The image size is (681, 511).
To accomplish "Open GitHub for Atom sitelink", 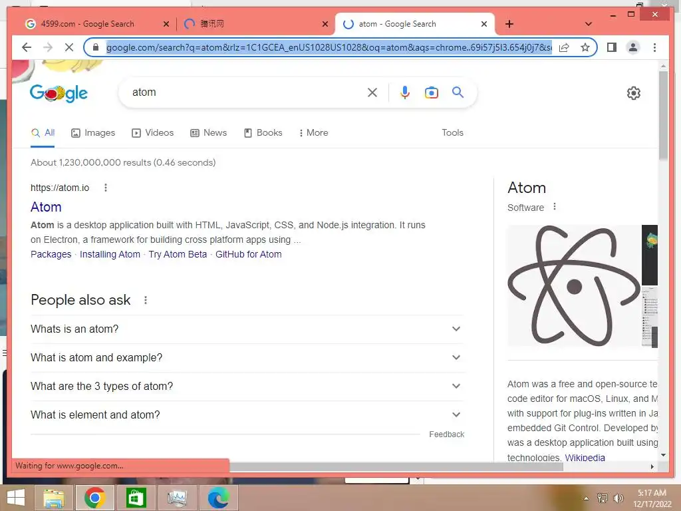I will 249,254.
